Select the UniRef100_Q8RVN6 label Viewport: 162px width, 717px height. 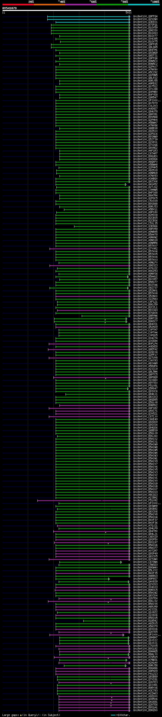coord(145,316)
